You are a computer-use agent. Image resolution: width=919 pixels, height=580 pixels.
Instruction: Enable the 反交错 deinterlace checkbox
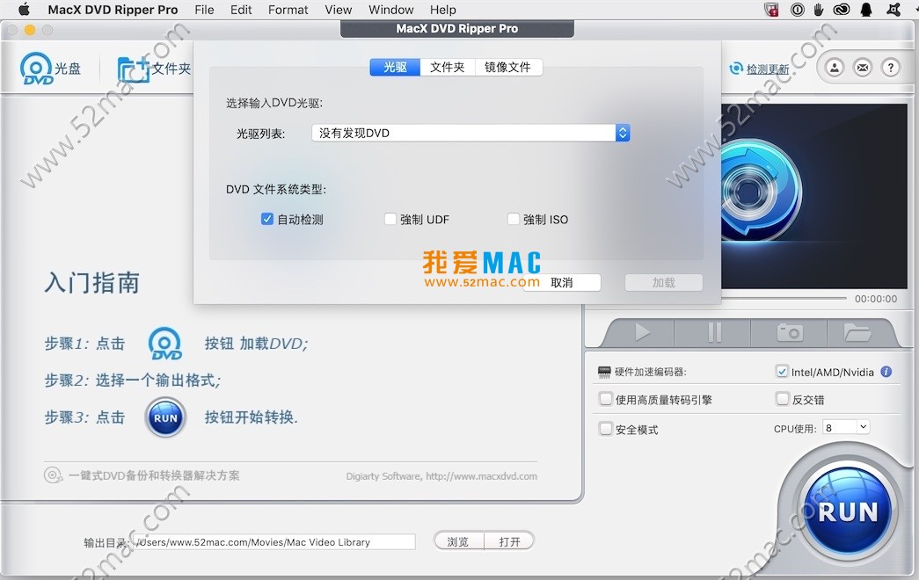[782, 399]
